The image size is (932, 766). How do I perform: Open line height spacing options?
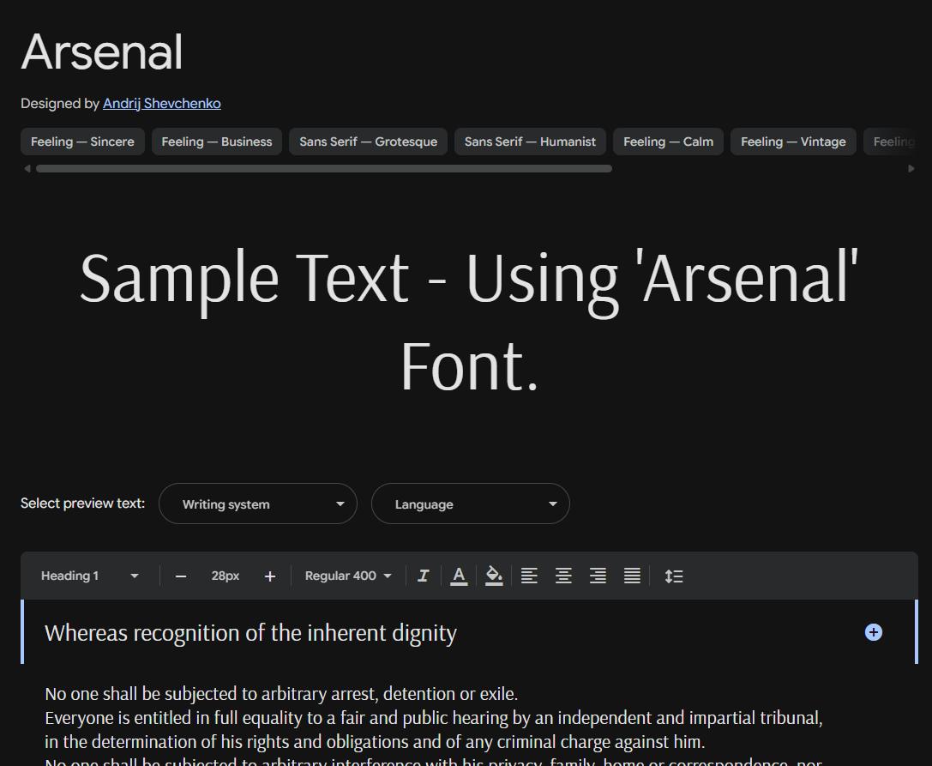pyautogui.click(x=673, y=576)
